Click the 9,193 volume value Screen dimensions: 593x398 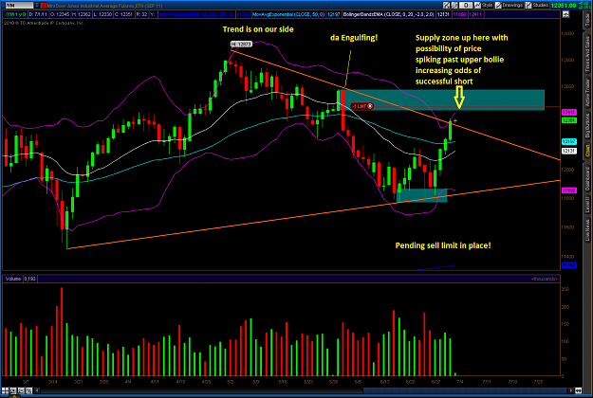point(29,279)
